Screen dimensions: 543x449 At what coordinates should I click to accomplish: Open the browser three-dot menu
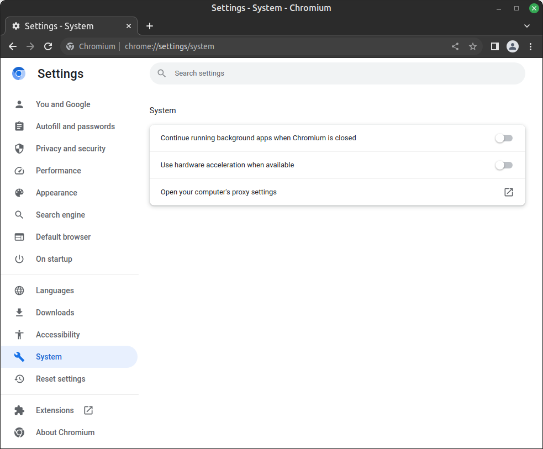point(531,46)
